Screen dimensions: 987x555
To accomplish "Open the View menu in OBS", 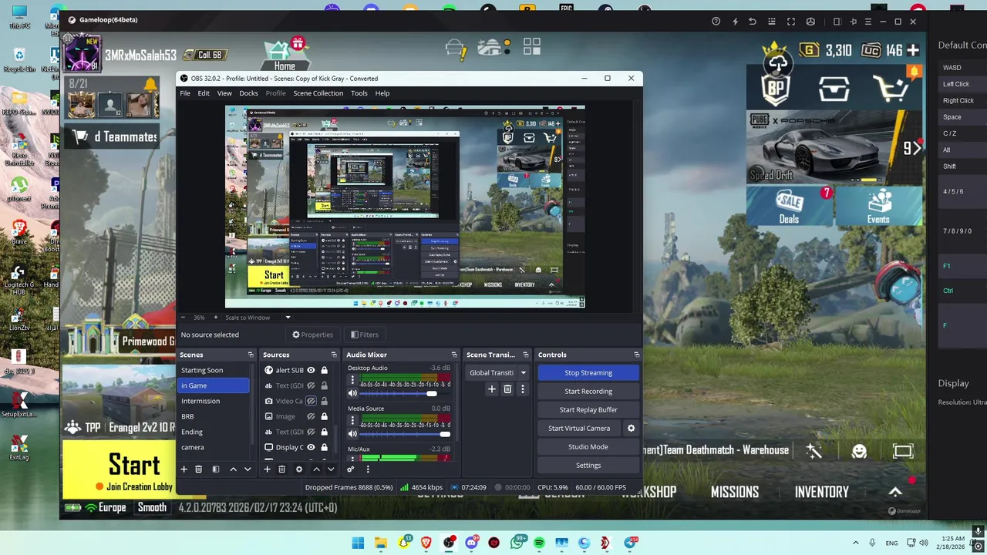I will (x=224, y=93).
